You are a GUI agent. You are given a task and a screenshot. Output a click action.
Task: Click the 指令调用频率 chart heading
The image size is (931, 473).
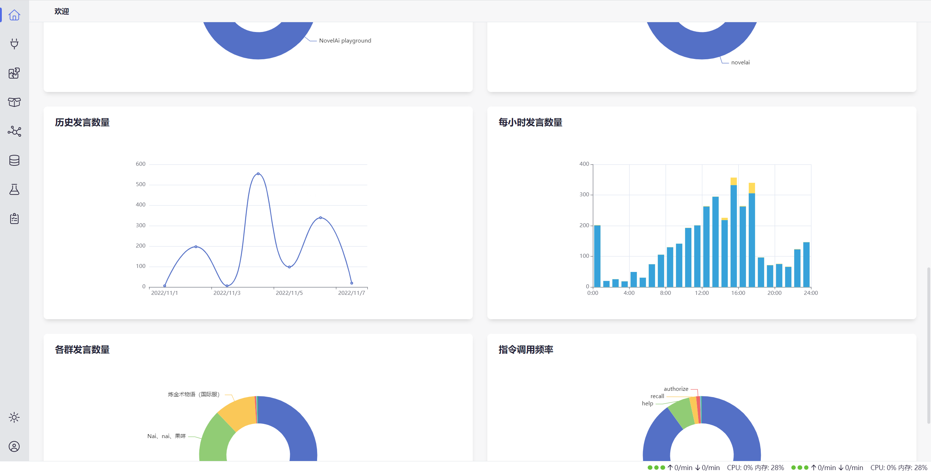click(526, 350)
